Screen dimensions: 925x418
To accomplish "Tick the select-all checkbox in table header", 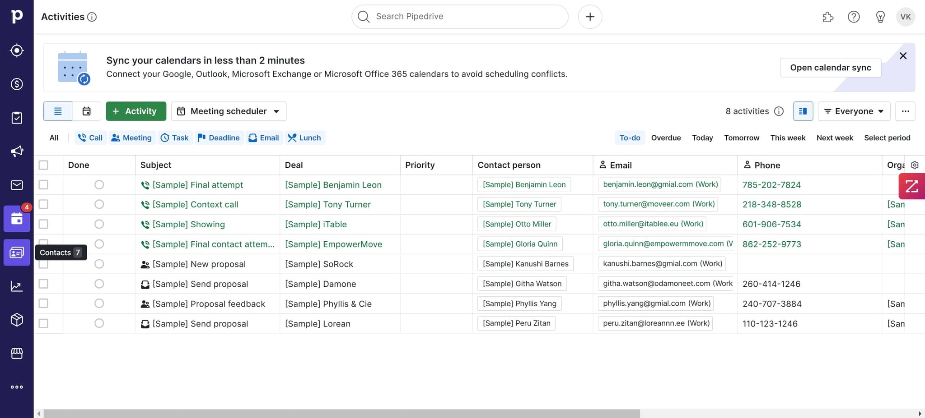I will [x=43, y=165].
